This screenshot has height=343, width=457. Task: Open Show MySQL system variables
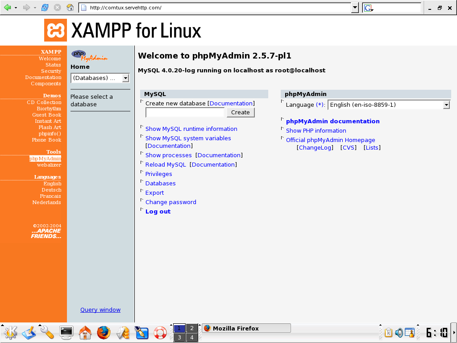(x=188, y=138)
